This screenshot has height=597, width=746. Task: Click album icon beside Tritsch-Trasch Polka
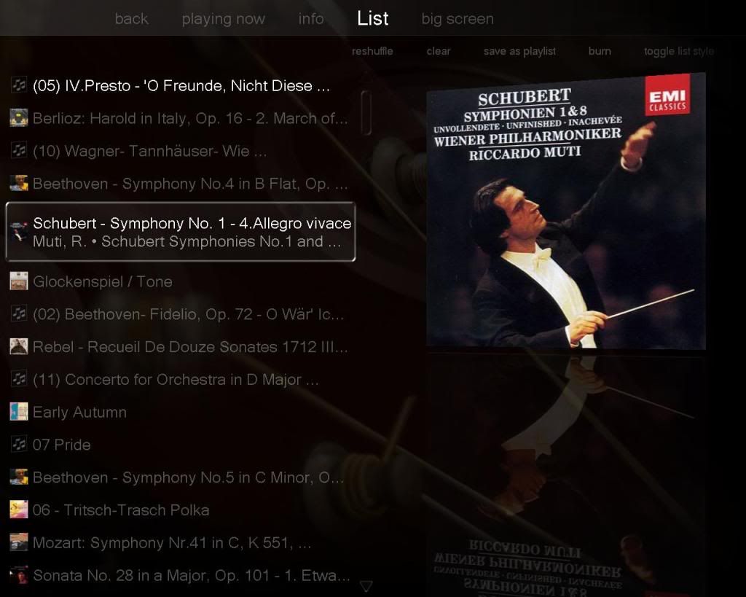pos(18,510)
